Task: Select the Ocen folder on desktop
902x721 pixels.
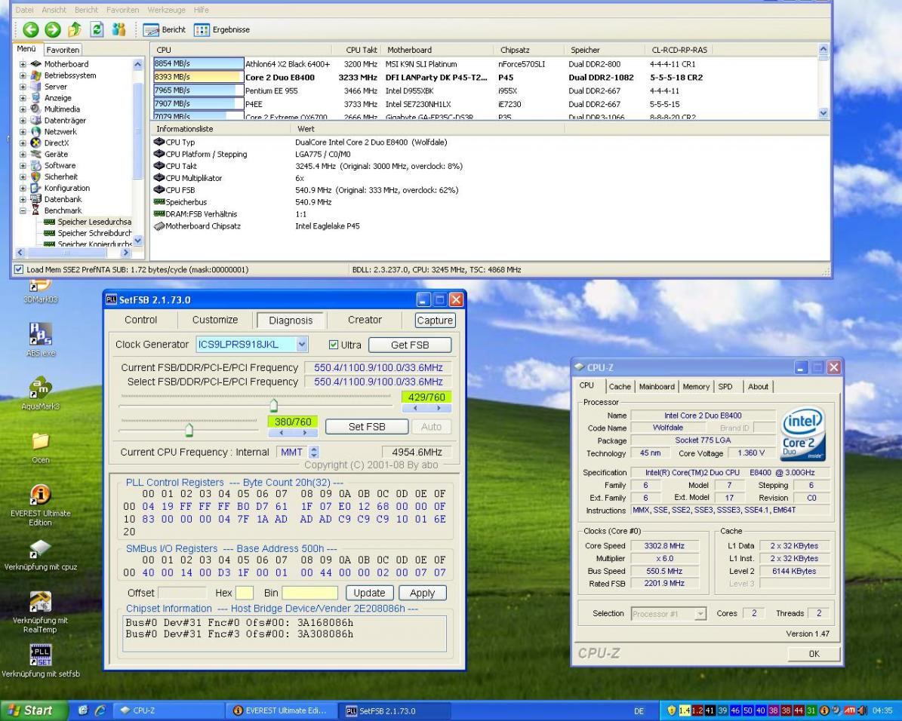Action: (40, 447)
